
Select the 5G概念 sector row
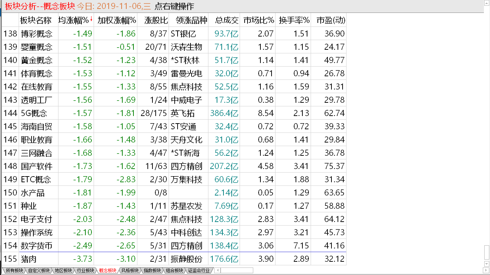pos(174,113)
